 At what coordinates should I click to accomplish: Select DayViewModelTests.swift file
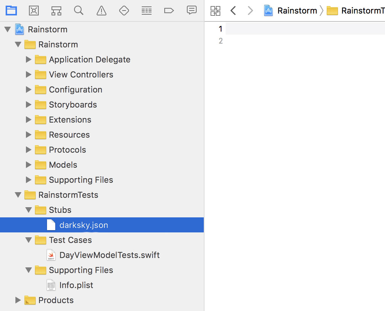pos(109,255)
